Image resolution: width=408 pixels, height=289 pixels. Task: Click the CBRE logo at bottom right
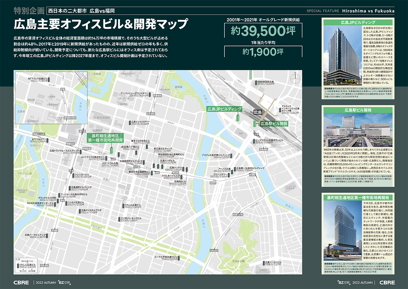[387, 283]
